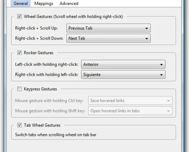Click arrow on Next Tab combo box
This screenshot has width=189, height=152.
pos(146,39)
